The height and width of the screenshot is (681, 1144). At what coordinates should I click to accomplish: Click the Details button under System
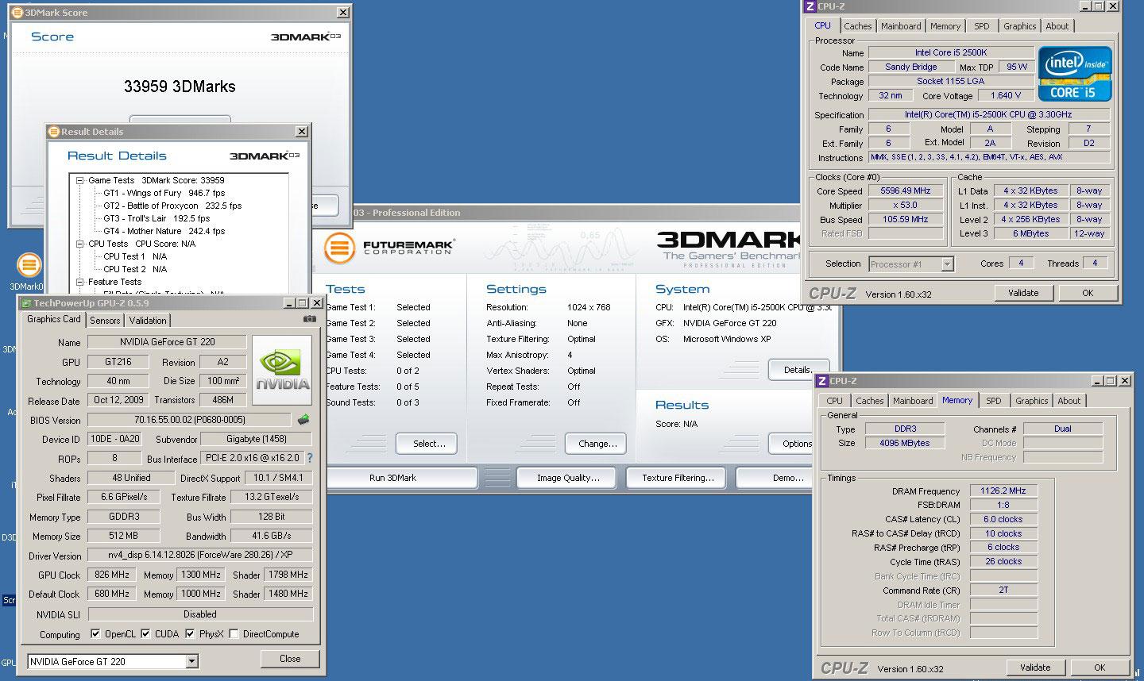coord(798,370)
